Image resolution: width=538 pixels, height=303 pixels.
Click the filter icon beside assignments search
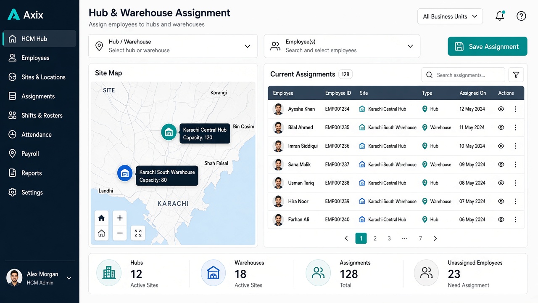516,75
